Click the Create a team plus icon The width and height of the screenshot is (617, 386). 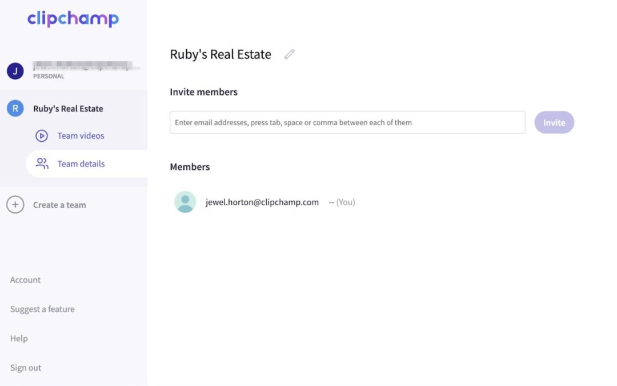15,205
